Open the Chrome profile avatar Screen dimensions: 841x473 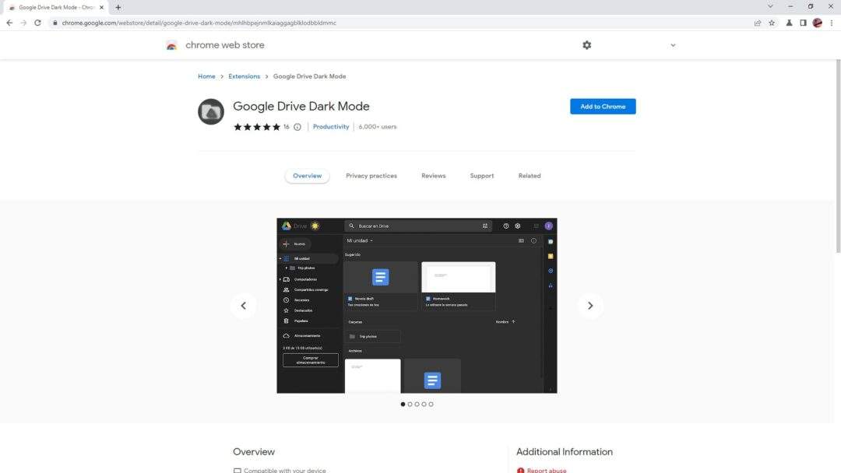click(x=818, y=23)
